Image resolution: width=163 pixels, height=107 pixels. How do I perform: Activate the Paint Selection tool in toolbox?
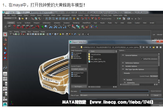tap(5, 44)
